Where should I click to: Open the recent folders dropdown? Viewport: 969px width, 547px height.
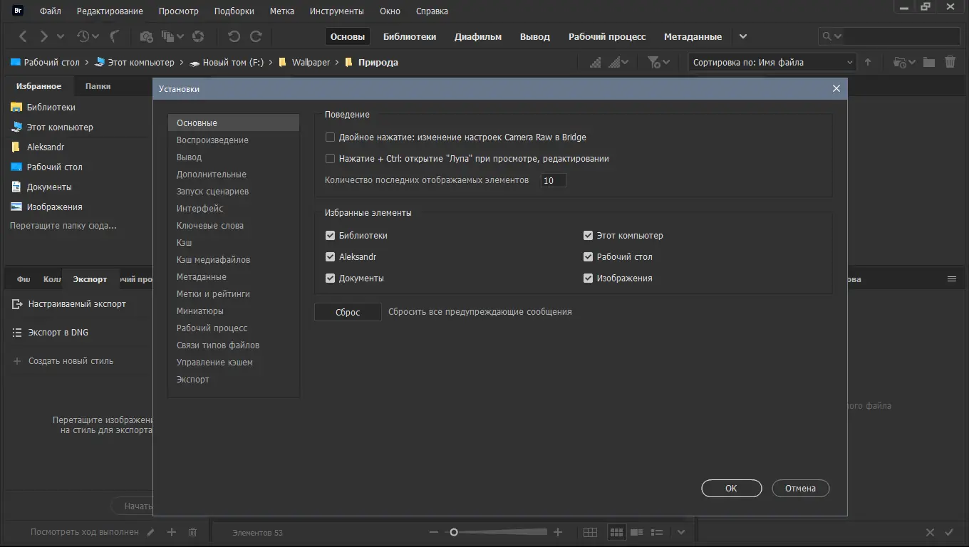(x=903, y=62)
